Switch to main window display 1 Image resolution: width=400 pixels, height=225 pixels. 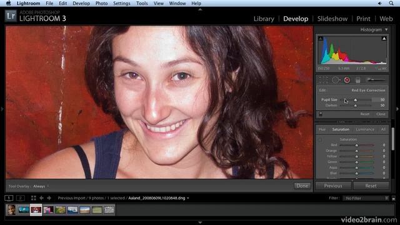tap(9, 198)
